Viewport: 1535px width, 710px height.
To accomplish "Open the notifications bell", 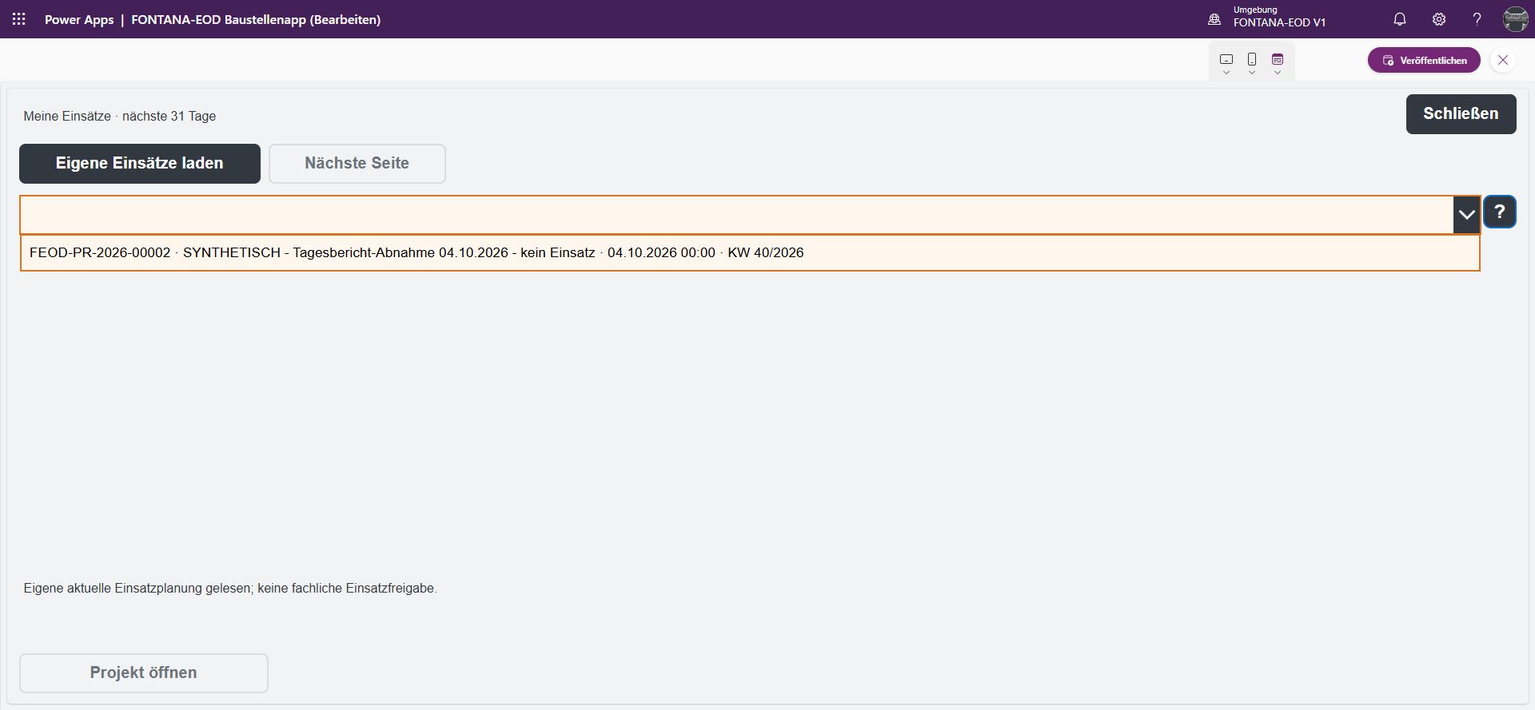I will pos(1400,19).
